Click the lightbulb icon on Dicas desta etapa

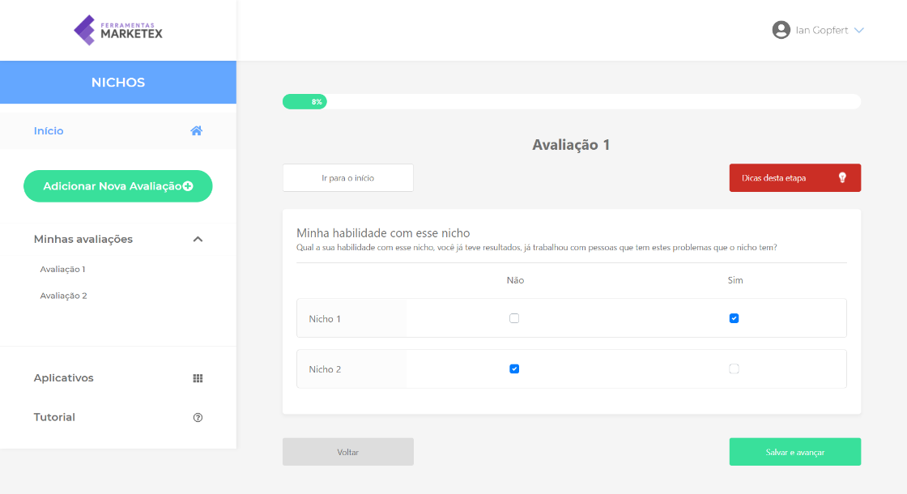point(842,177)
